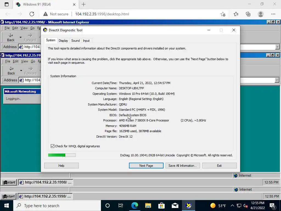Open Microsoft Edge from taskbar

coord(134,206)
